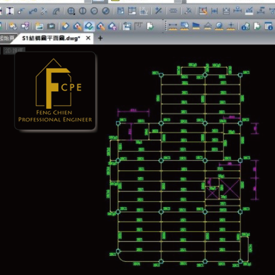The image size is (275, 275).
Task: Switch to the partially visible start tab
Action: (7, 38)
